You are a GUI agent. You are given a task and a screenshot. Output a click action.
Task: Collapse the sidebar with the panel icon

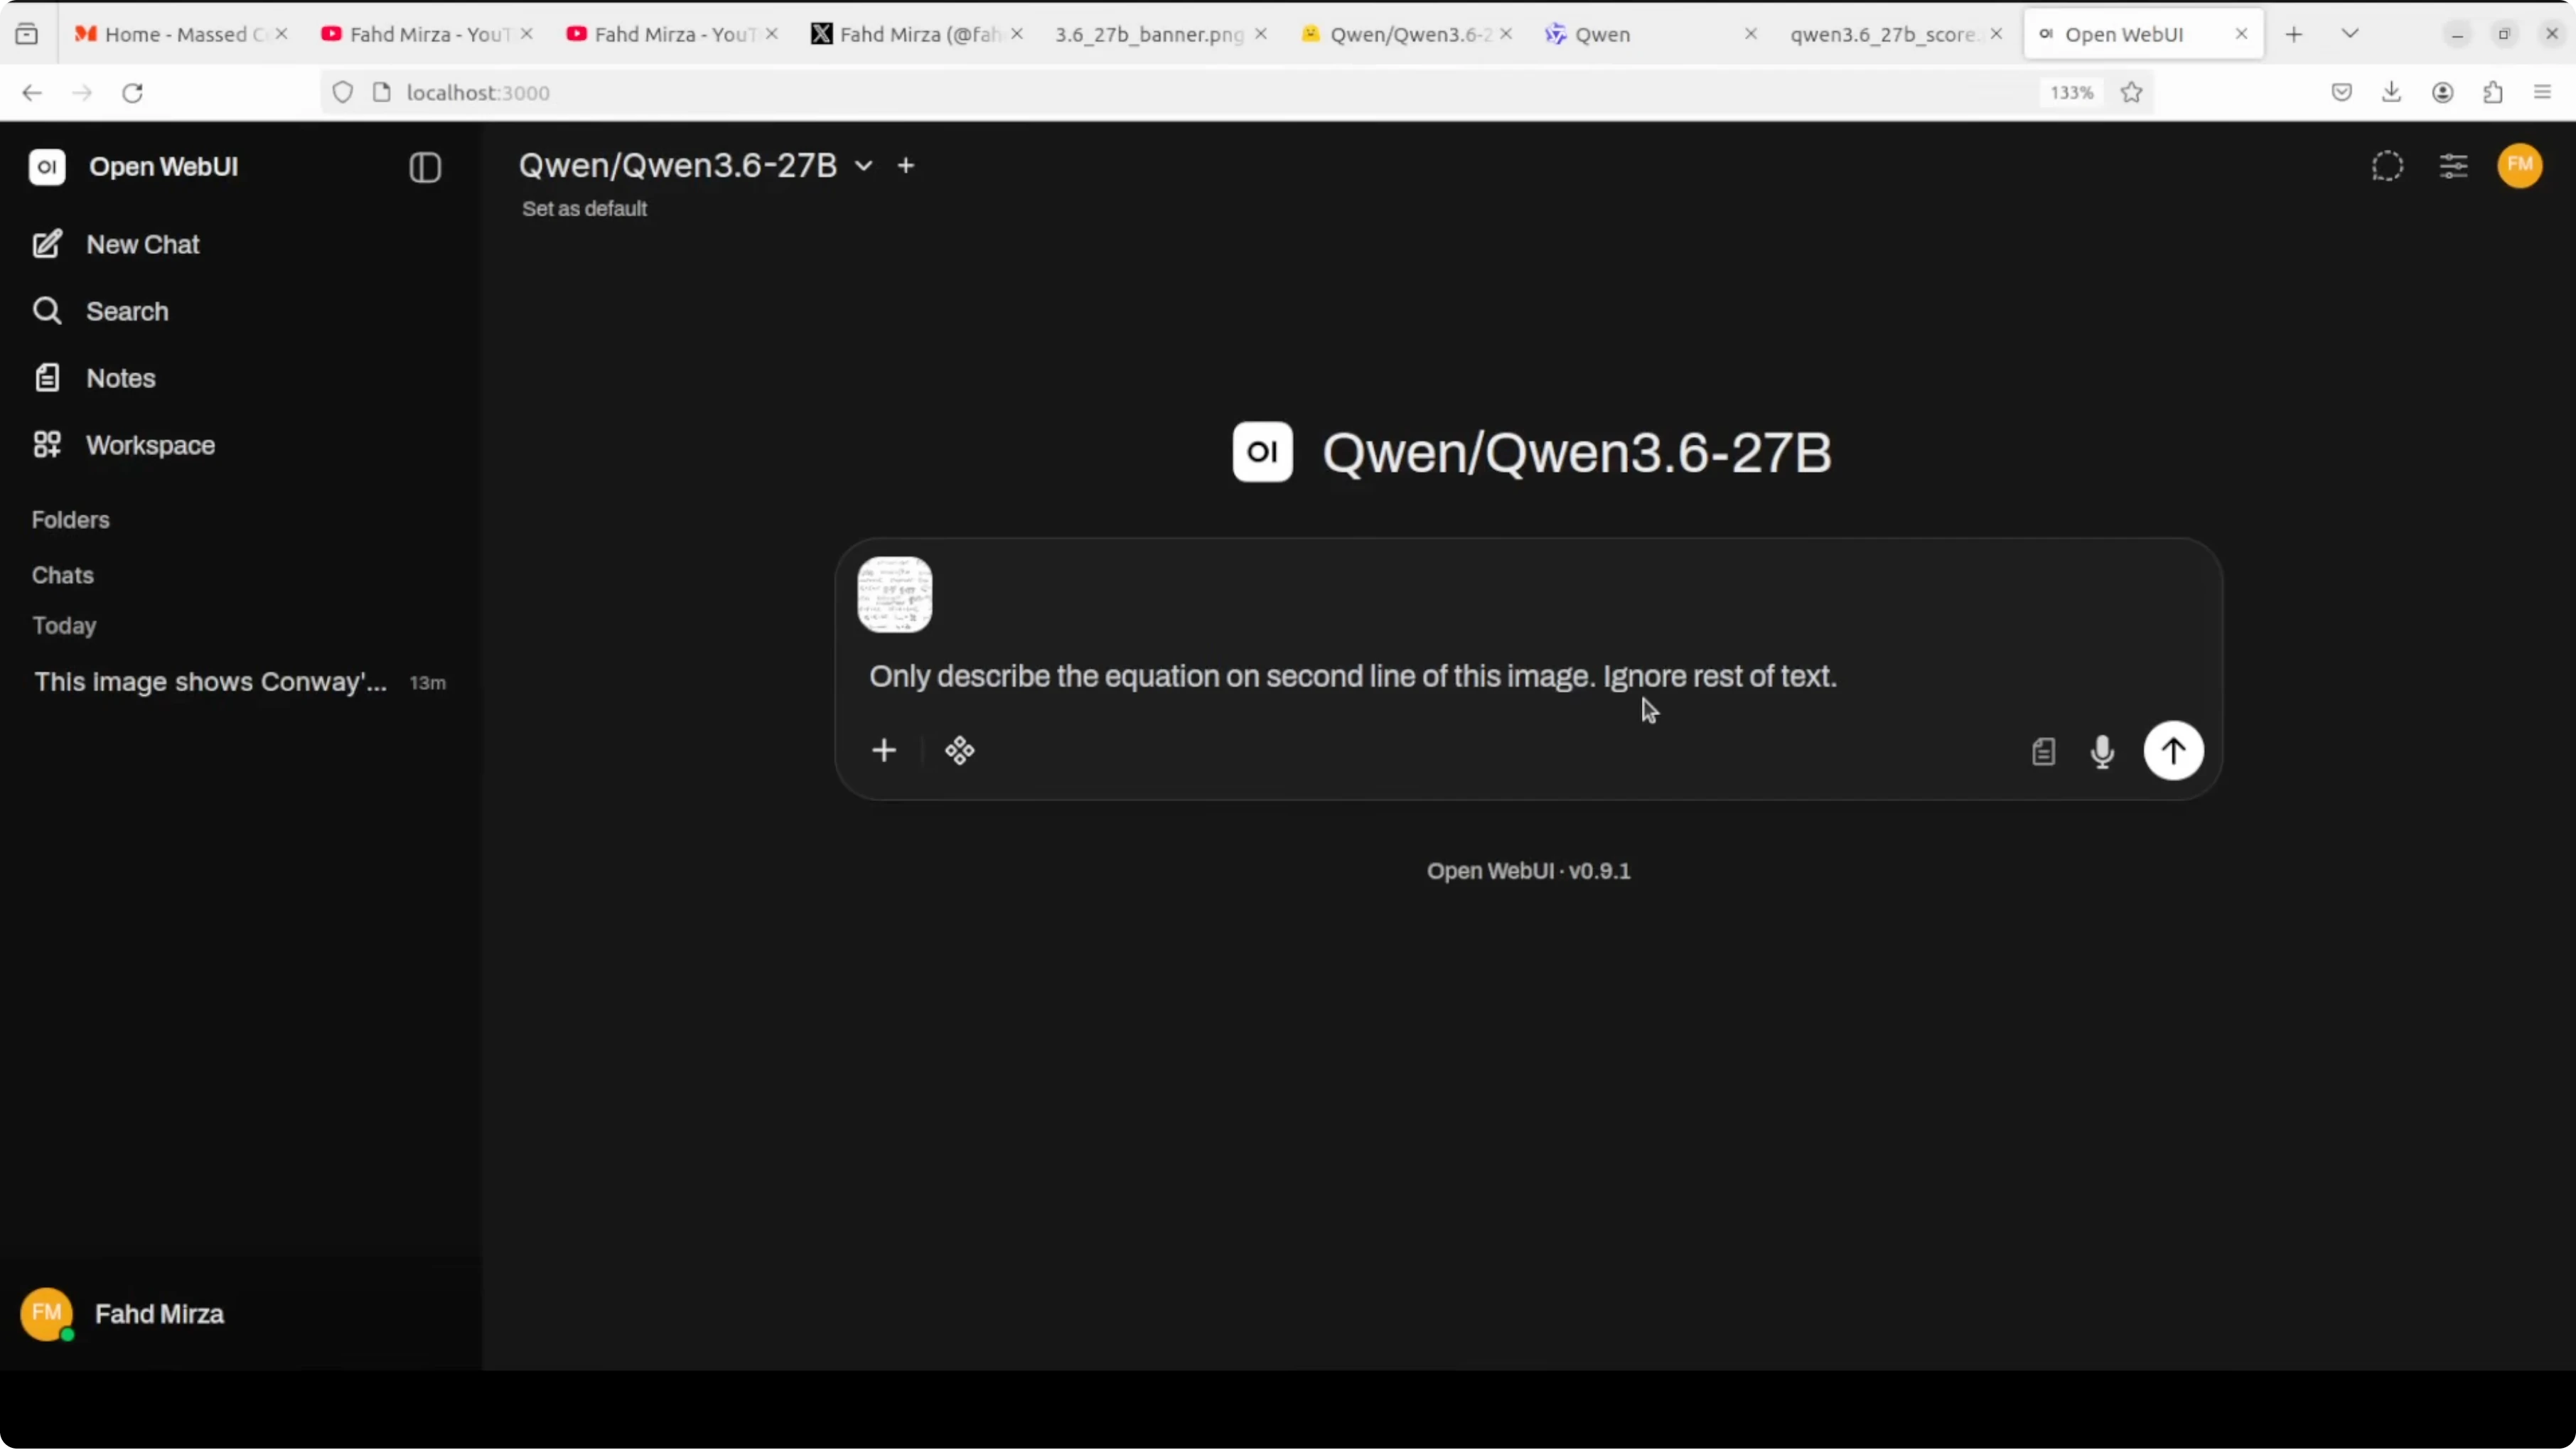pyautogui.click(x=425, y=167)
